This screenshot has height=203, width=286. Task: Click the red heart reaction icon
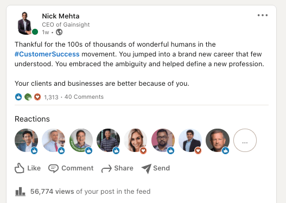click(x=37, y=97)
